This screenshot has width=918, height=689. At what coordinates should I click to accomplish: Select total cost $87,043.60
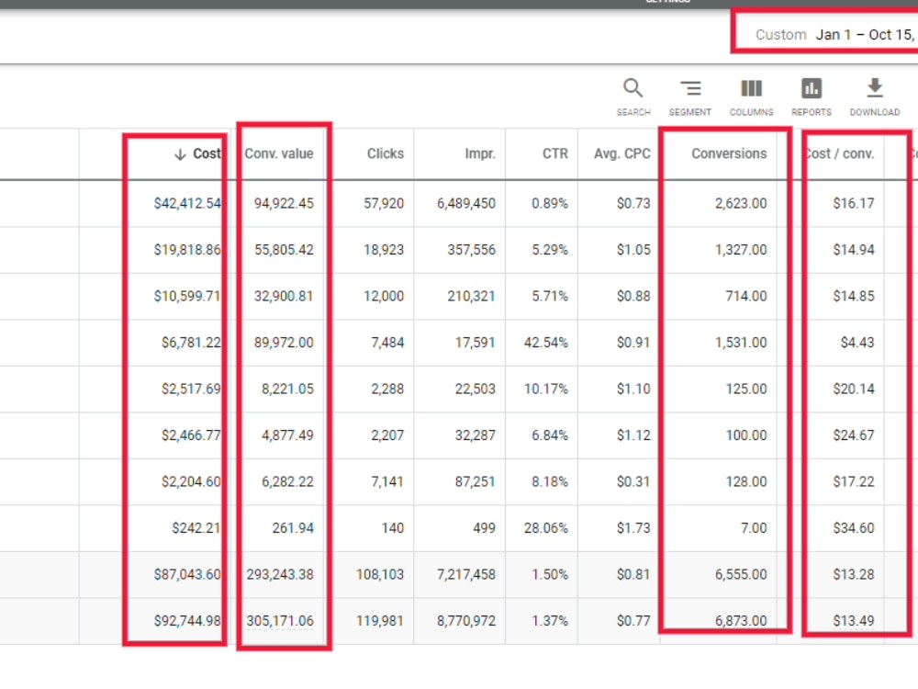[x=187, y=574]
